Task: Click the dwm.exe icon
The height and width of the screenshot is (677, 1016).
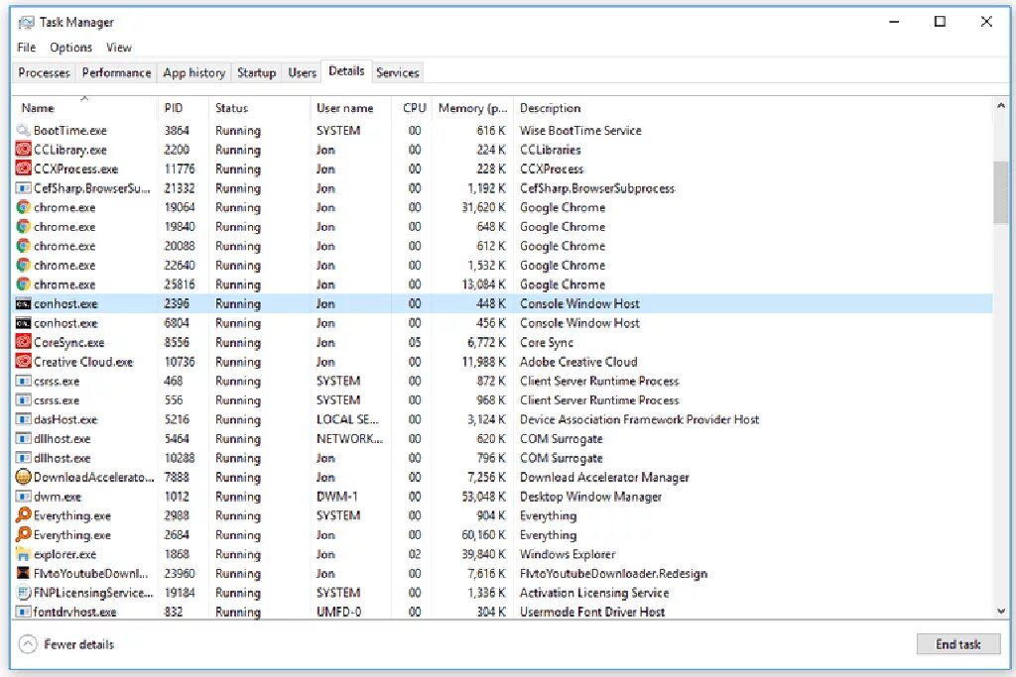Action: [24, 497]
